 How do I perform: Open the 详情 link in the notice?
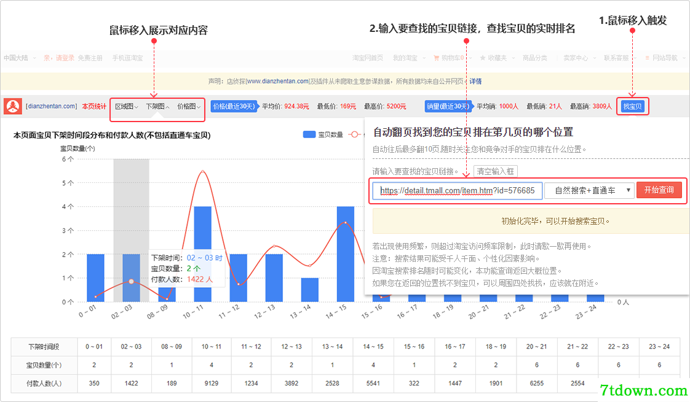point(476,81)
